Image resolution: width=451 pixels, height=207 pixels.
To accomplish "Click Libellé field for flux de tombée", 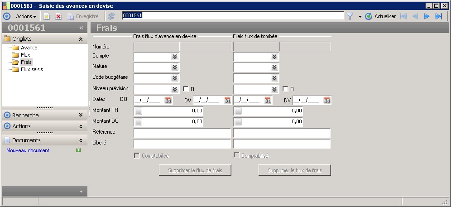I will click(282, 144).
